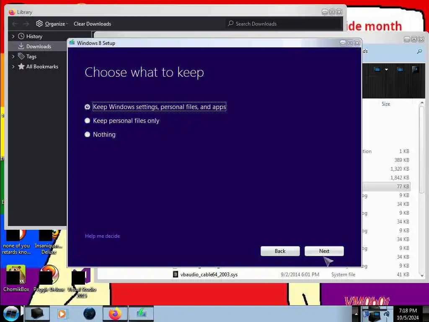The width and height of the screenshot is (429, 322).
Task: Click the volume tray icon
Action: [386, 314]
